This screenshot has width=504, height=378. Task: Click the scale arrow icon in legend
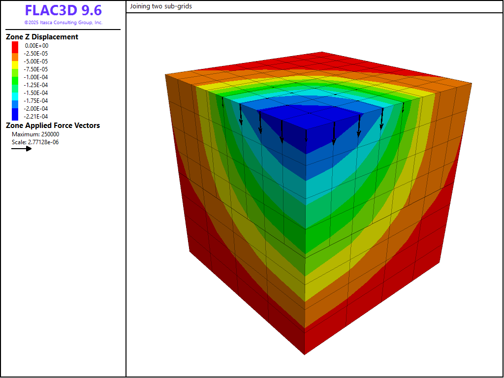tap(22, 149)
